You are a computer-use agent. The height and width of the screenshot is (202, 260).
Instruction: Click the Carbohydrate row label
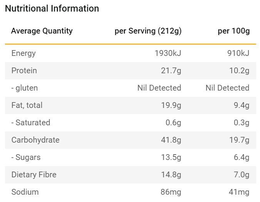tap(35, 140)
